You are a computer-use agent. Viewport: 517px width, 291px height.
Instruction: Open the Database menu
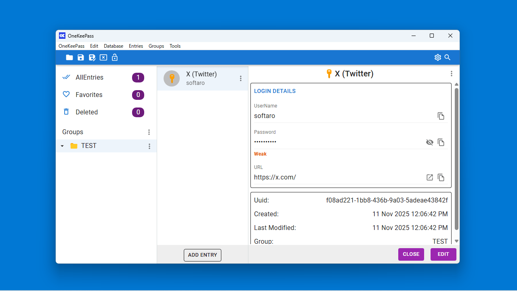coord(113,46)
